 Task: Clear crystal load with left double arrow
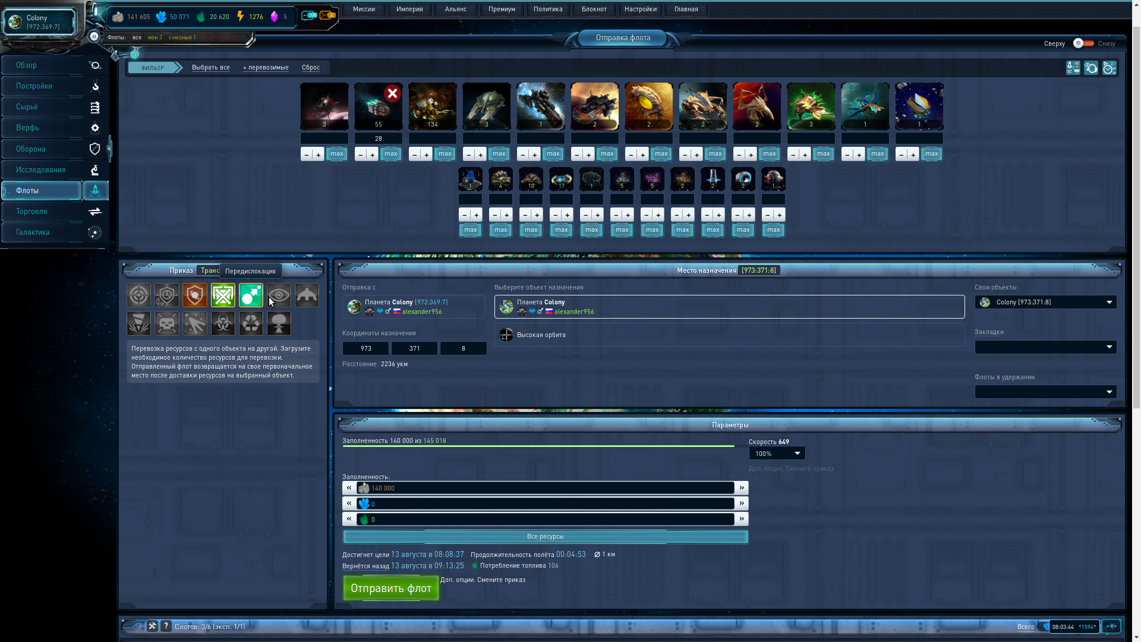pos(349,503)
